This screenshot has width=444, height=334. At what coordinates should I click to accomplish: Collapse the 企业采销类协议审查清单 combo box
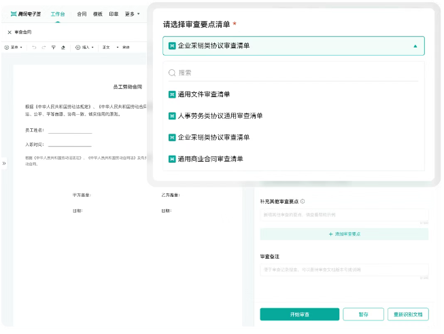point(293,45)
